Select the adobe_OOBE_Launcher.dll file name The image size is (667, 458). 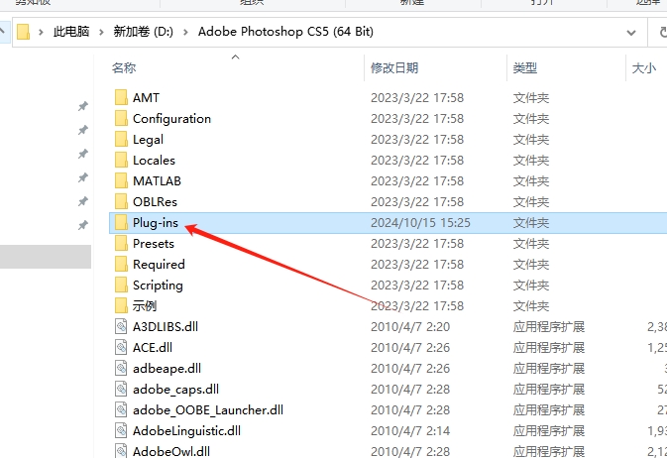[x=208, y=410]
